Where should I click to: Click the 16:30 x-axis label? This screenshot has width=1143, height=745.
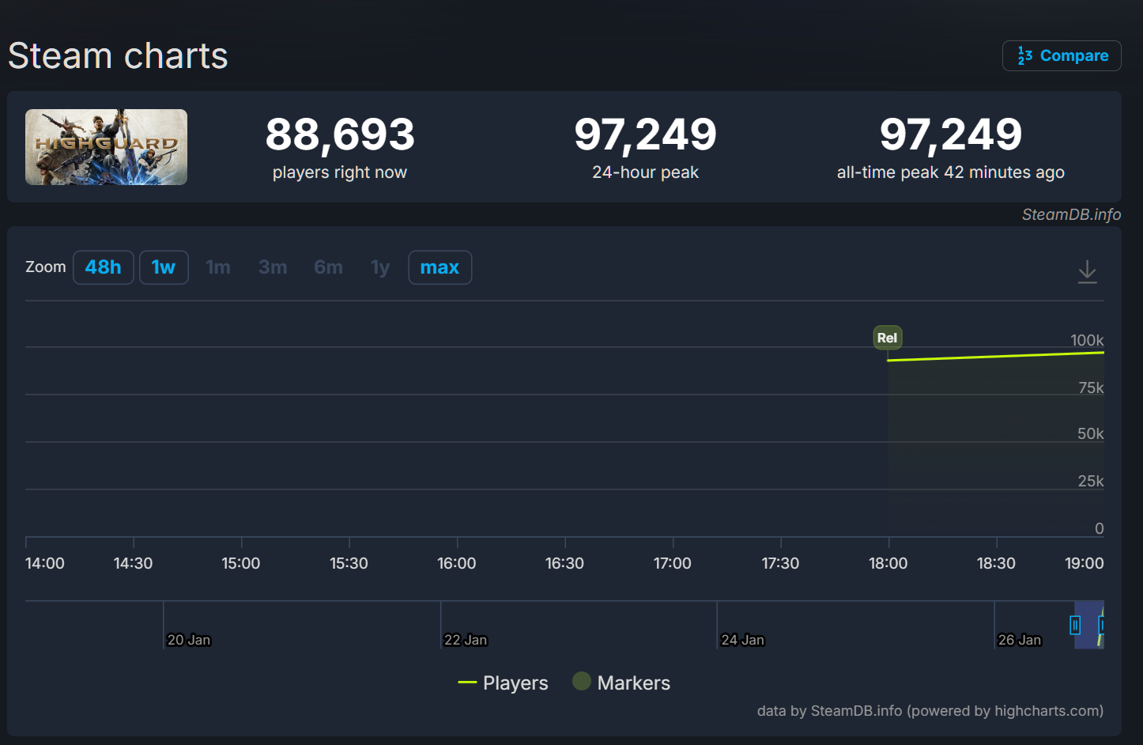[564, 563]
